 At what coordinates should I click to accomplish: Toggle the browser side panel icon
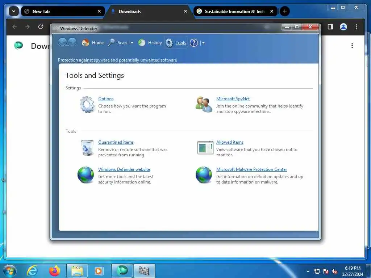(x=330, y=27)
